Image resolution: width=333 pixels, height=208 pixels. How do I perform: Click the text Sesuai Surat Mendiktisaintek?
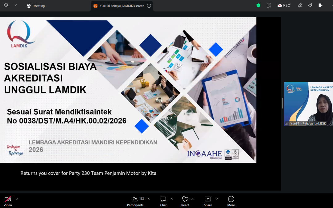[59, 112]
